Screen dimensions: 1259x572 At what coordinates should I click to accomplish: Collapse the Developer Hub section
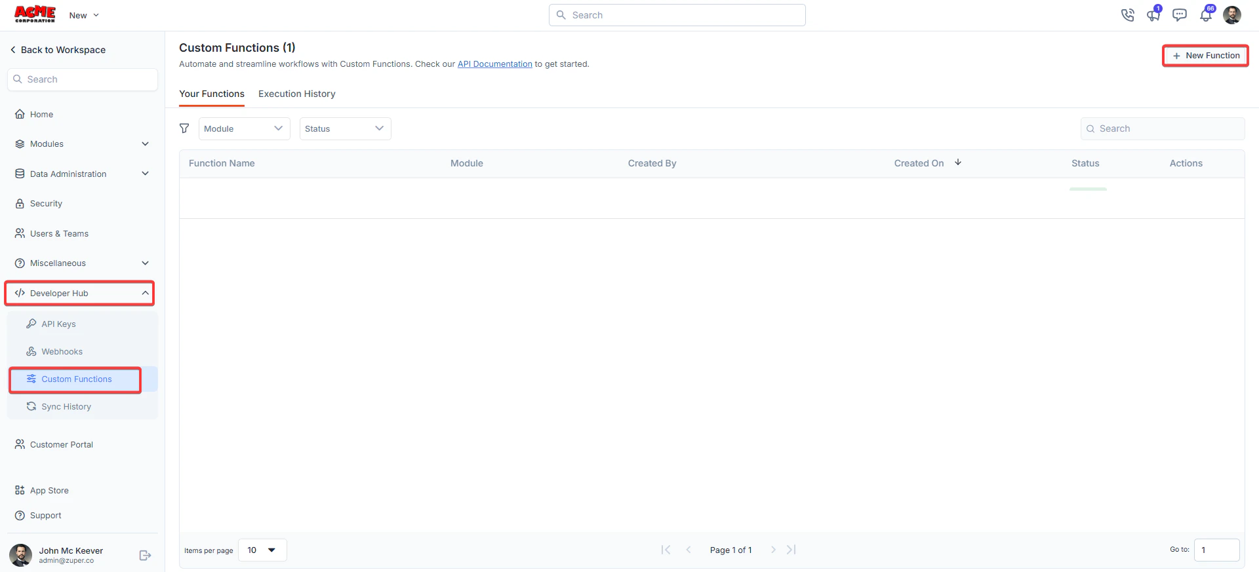(145, 293)
